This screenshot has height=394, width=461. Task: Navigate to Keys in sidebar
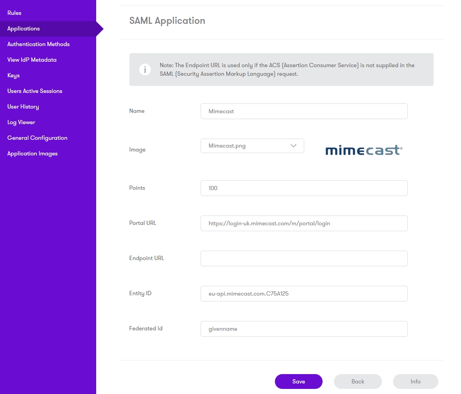[x=13, y=75]
